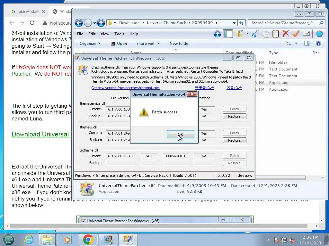Open the Help menu in Explorer
The height and width of the screenshot is (246, 329).
(x=134, y=34)
